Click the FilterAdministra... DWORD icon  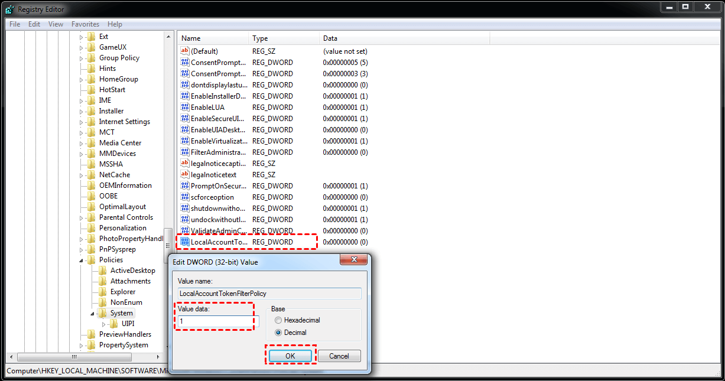click(185, 152)
